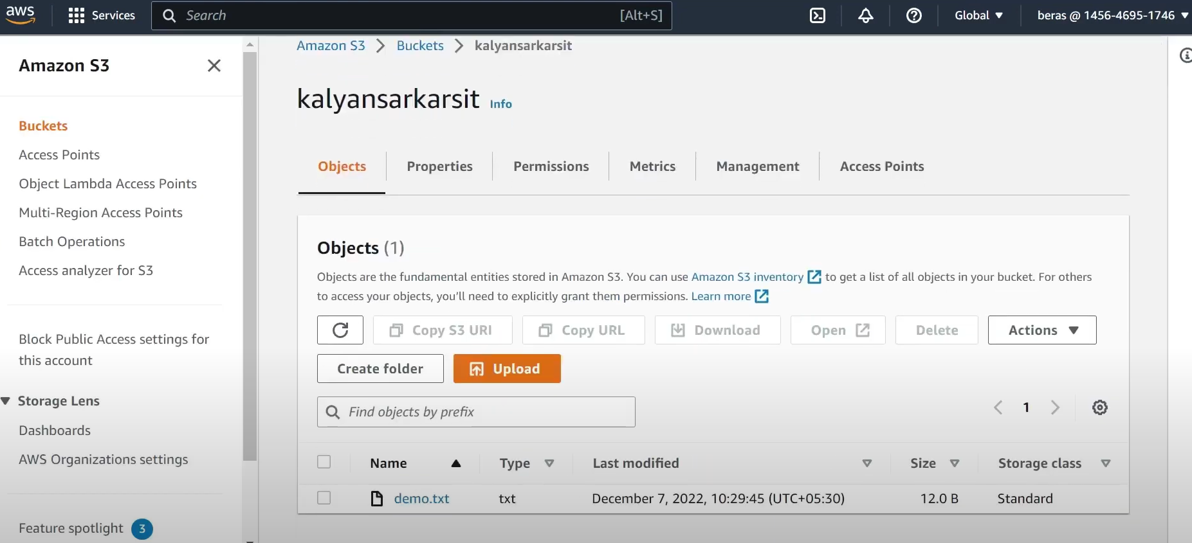
Task: Tick the demo.txt row checkbox
Action: [x=324, y=498]
